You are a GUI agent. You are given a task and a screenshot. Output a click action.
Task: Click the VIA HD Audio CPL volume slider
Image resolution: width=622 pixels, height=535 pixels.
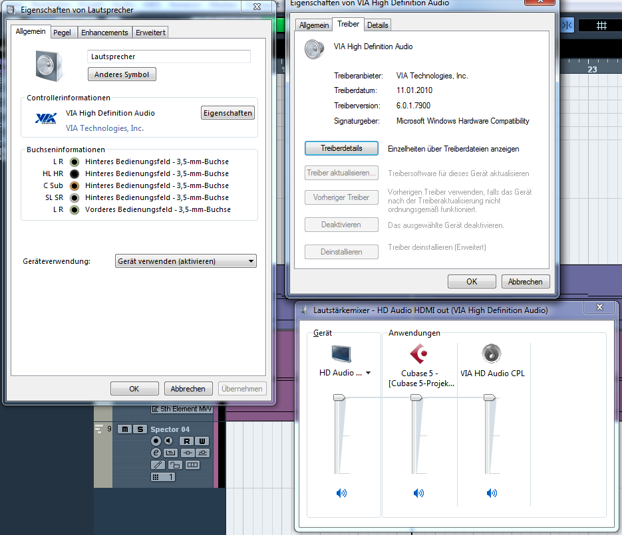coord(490,397)
